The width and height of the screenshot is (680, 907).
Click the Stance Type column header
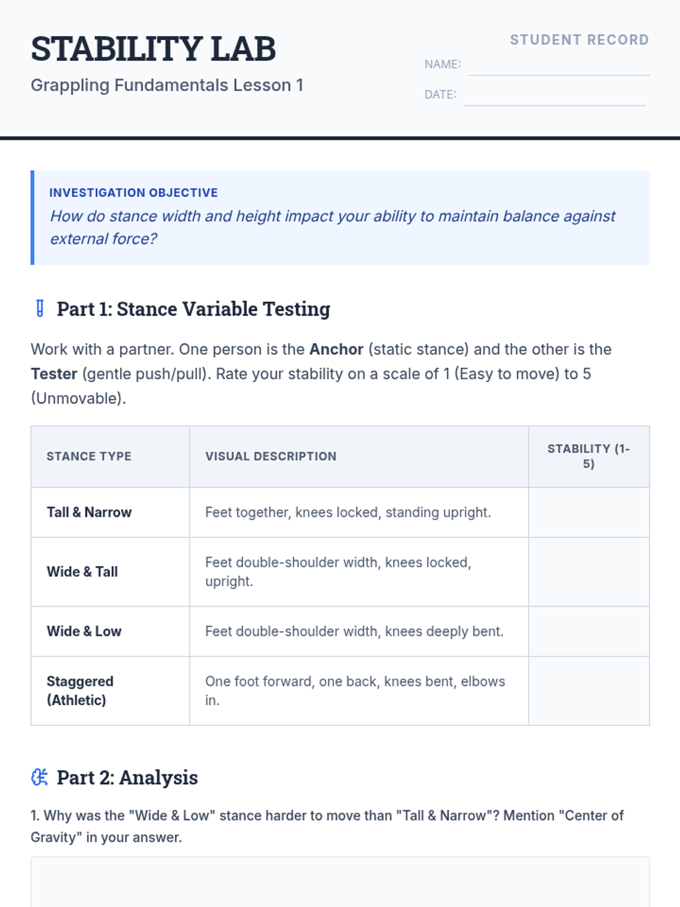89,456
